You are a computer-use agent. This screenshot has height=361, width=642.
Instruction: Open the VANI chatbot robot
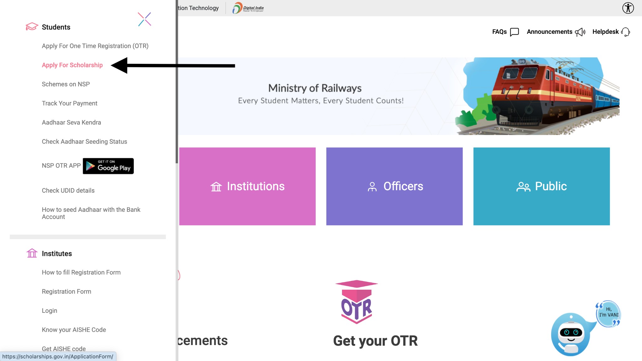pyautogui.click(x=571, y=334)
